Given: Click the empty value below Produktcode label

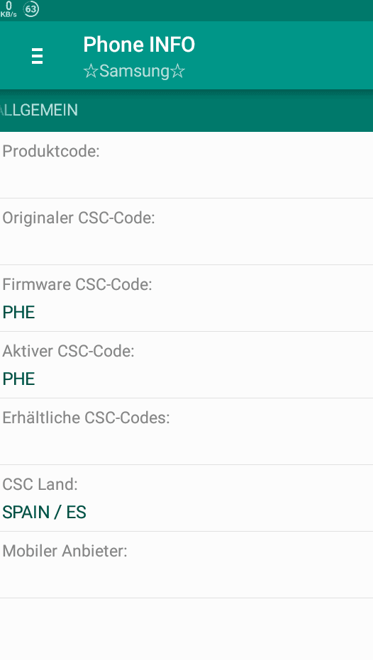Looking at the screenshot, I should pos(186,179).
